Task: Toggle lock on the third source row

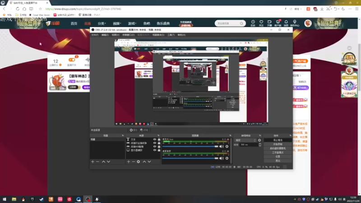Action: click(159, 146)
